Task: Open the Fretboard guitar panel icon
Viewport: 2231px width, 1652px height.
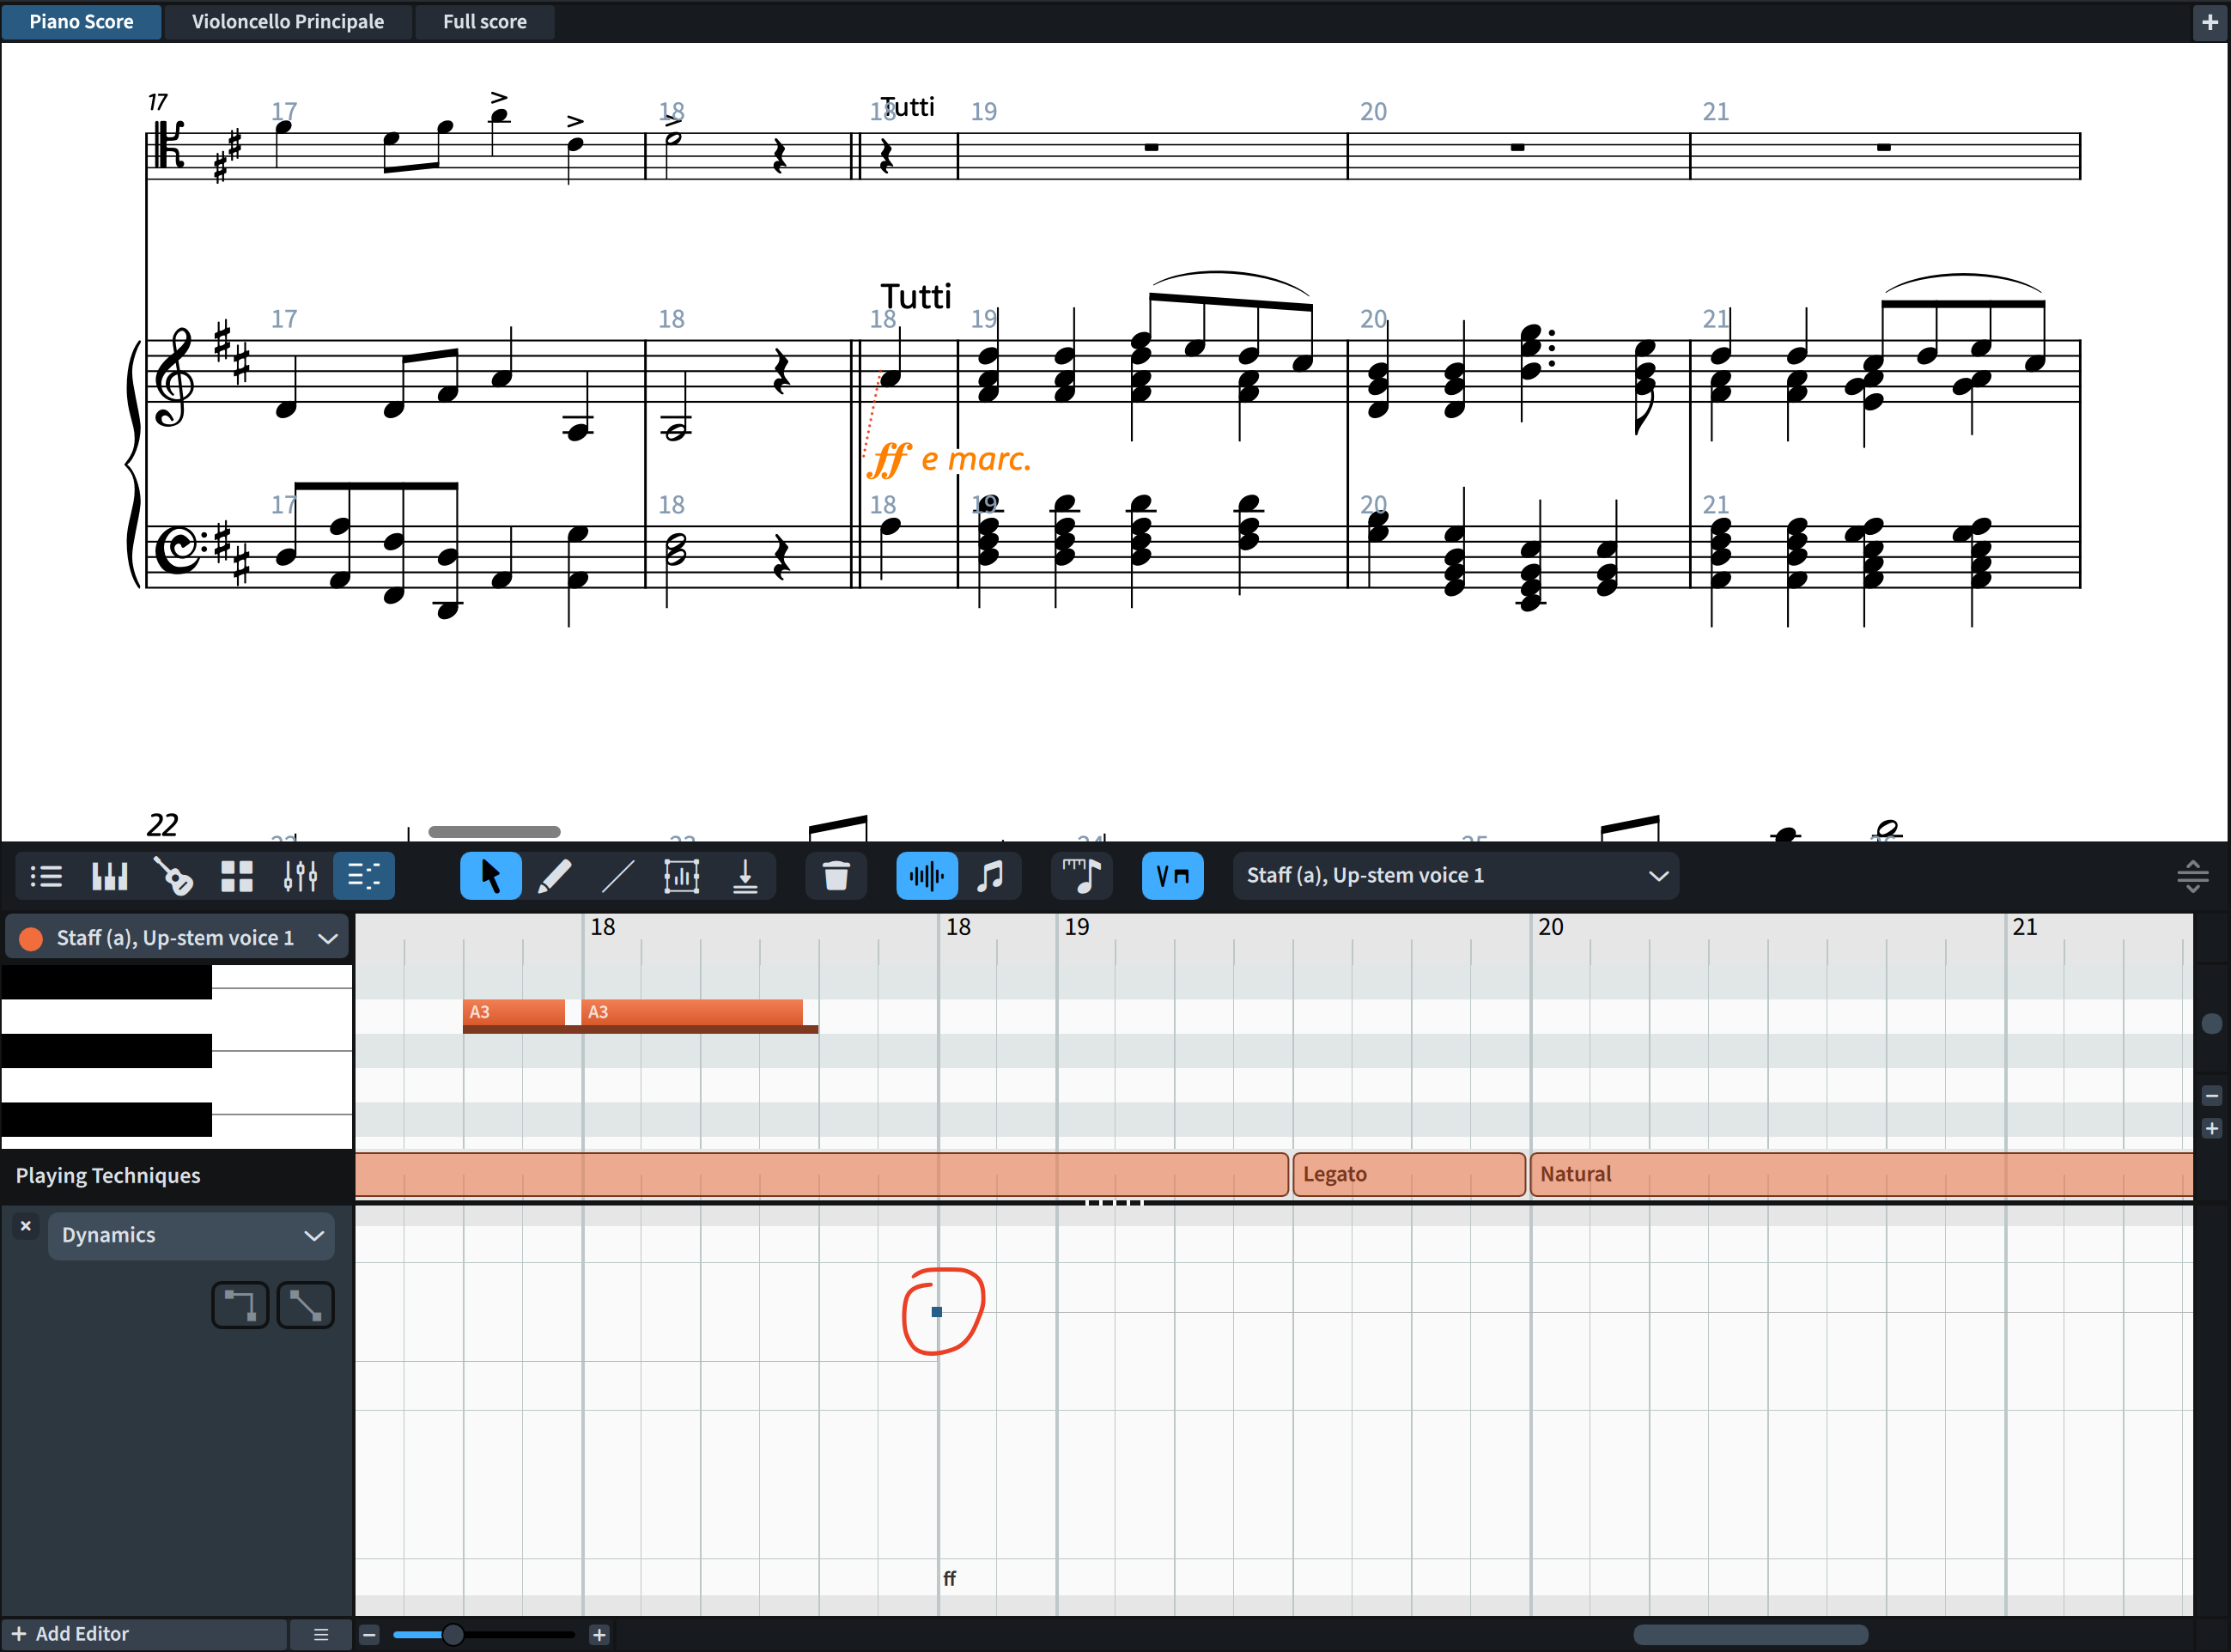Action: click(173, 876)
